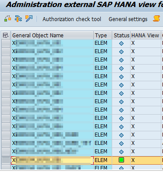Screen dimensions: 163x173
Task: Click green square status icon in highlighted row
Action: 121,160
